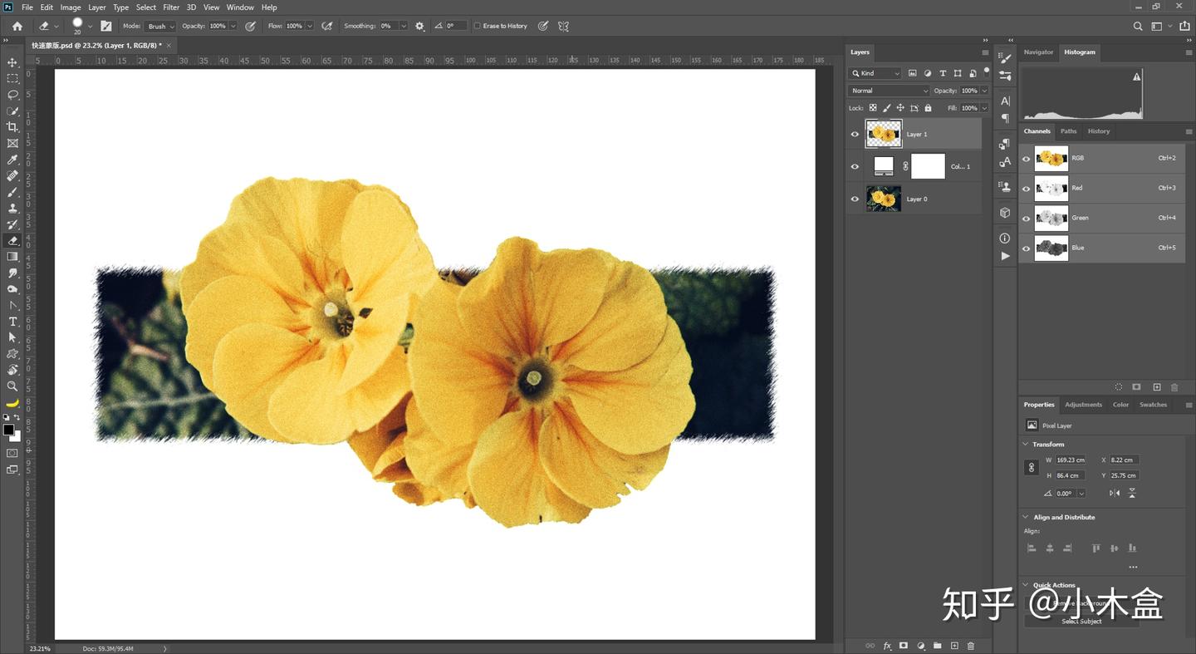Select the Move tool

click(x=12, y=62)
